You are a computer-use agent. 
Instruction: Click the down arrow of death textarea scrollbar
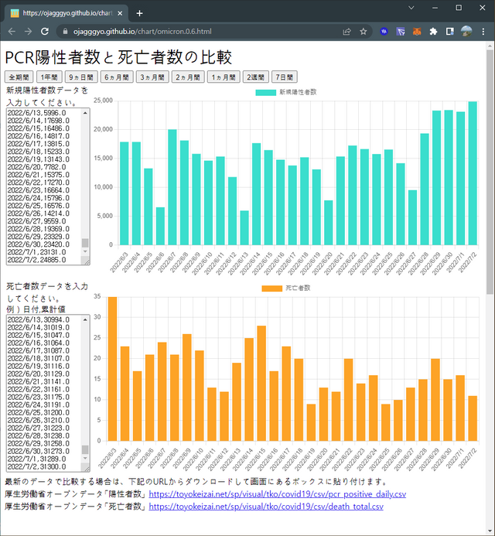tap(85, 459)
